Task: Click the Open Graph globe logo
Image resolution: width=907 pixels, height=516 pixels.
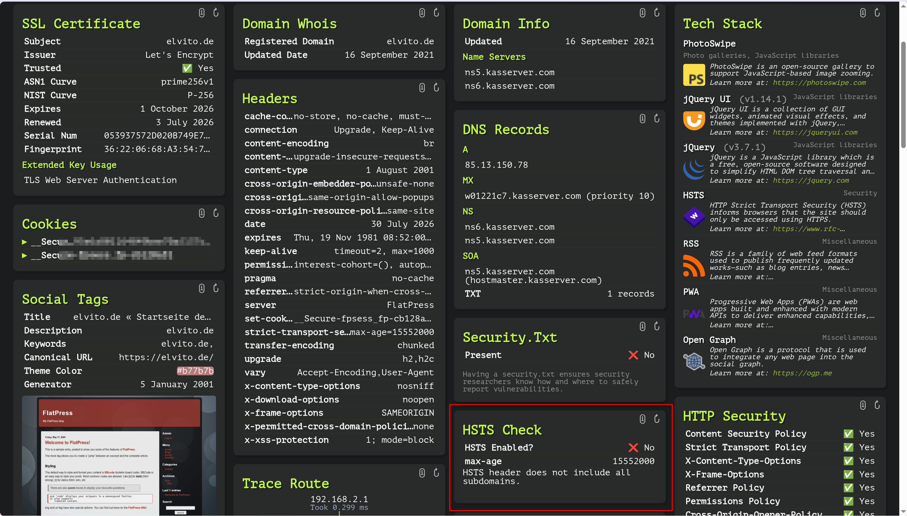Action: 694,362
